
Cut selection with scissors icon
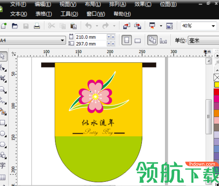click(x=51, y=26)
